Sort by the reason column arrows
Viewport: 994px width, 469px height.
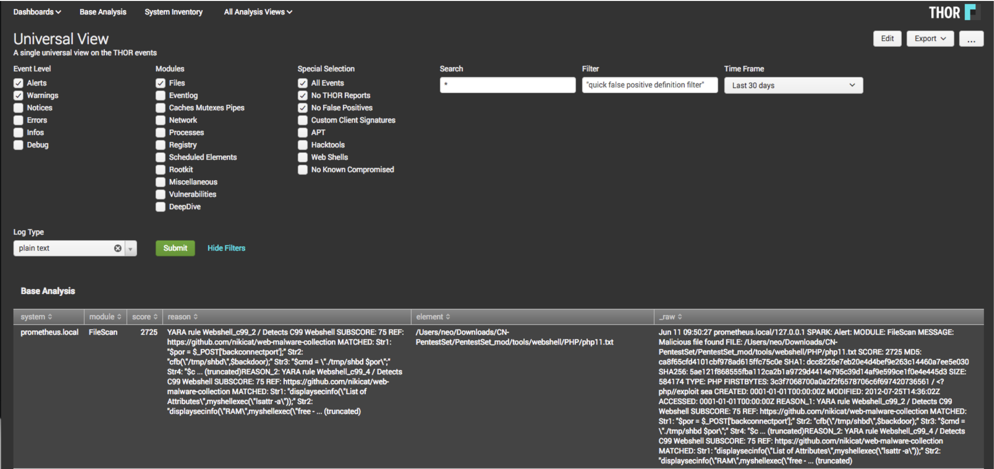[x=196, y=317]
